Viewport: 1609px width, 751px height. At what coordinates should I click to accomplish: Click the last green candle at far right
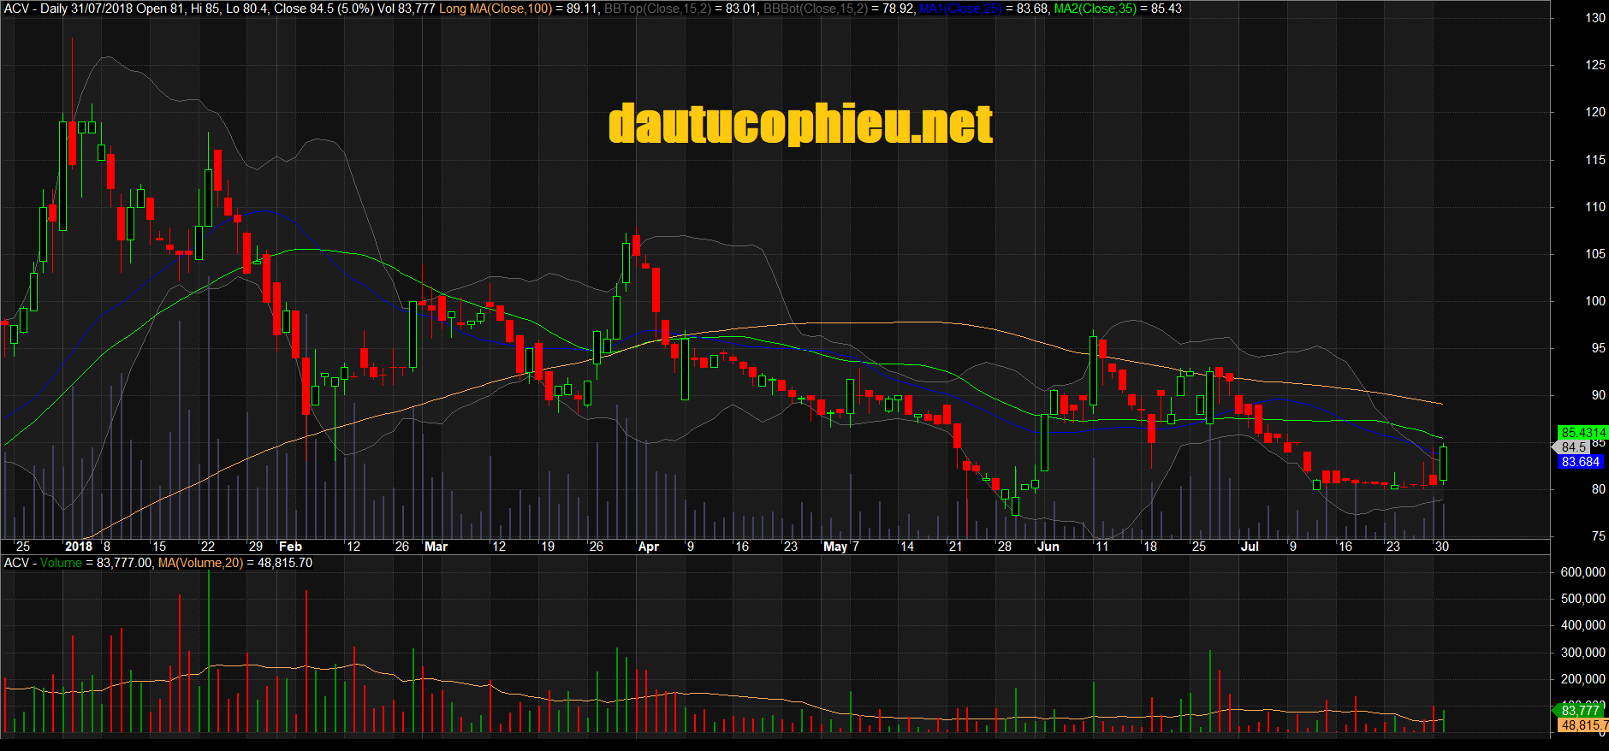1444,463
